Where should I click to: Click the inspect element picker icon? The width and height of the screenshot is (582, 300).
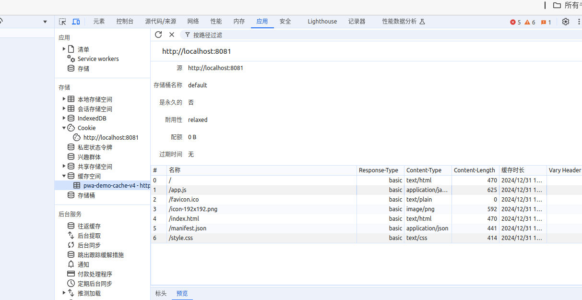point(62,22)
